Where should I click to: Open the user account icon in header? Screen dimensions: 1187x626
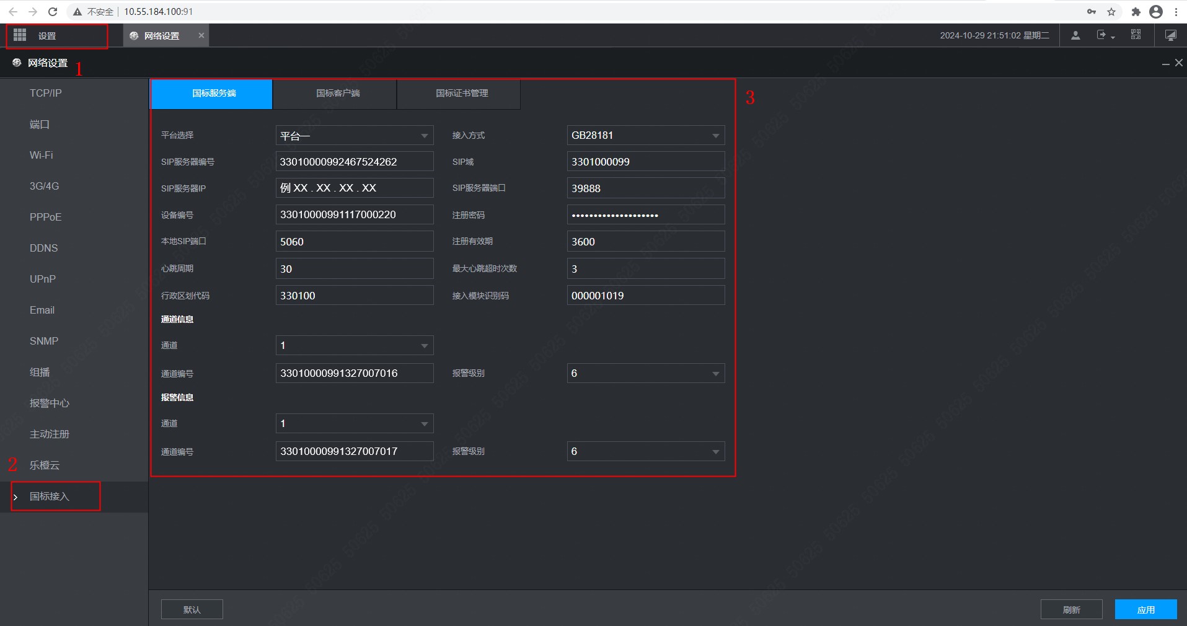point(1075,35)
